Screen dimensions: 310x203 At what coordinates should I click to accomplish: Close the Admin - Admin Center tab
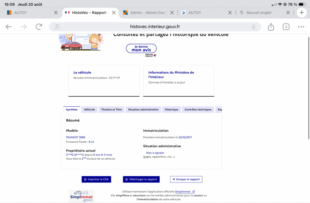172,13
